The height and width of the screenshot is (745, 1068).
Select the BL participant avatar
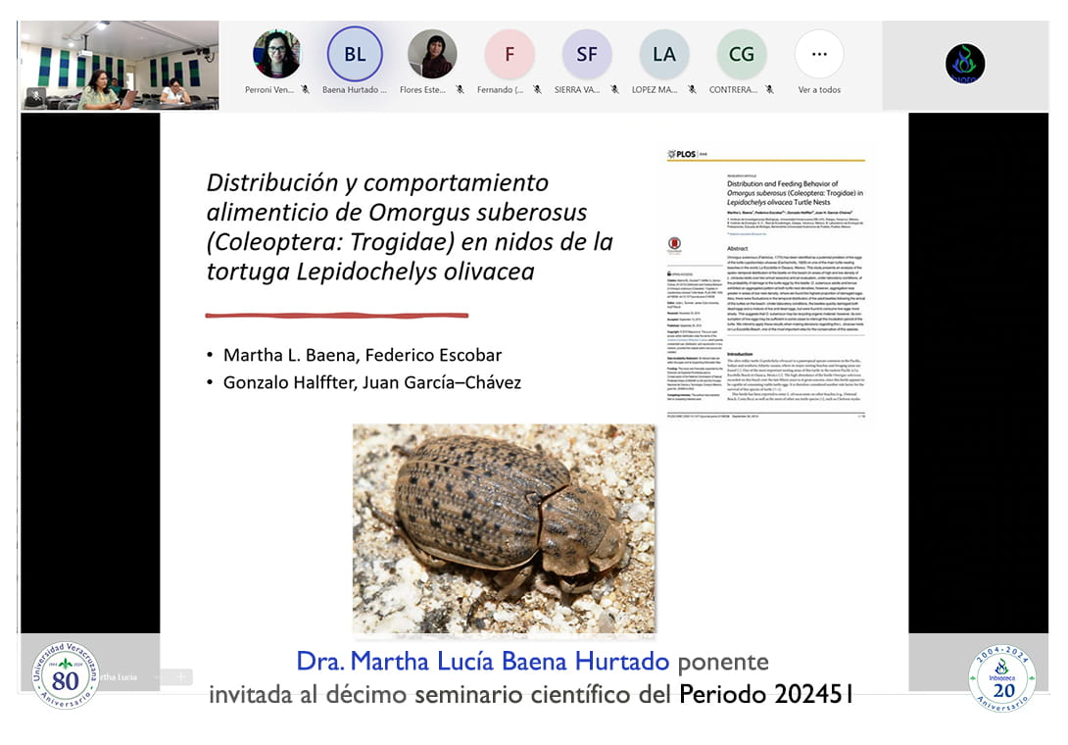click(x=355, y=54)
